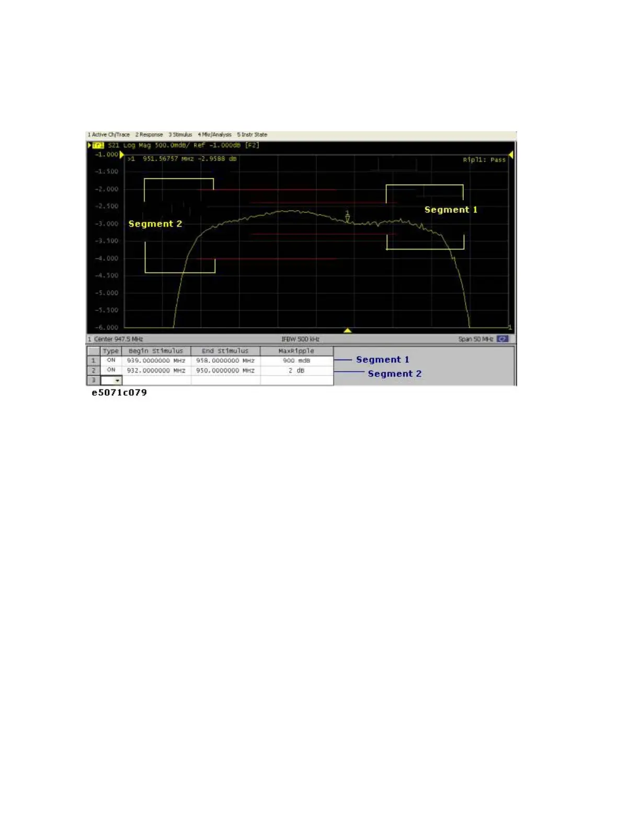Select row header 1 in ripple table
Screen dimensions: 640x828
tap(94, 361)
